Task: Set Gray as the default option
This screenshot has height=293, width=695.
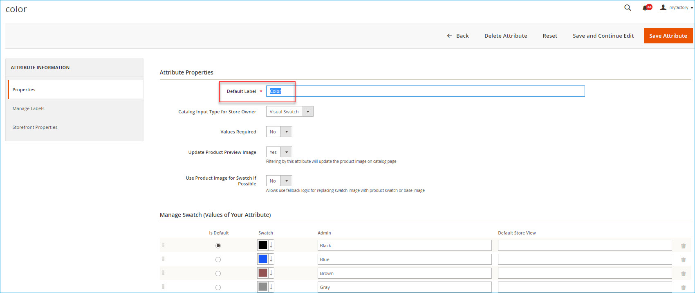Action: 218,287
